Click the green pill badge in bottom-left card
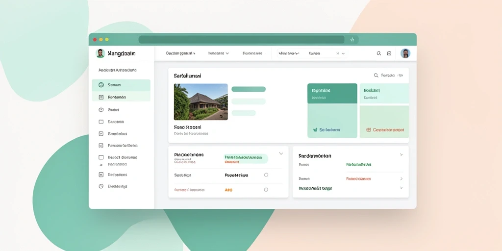 (246, 159)
